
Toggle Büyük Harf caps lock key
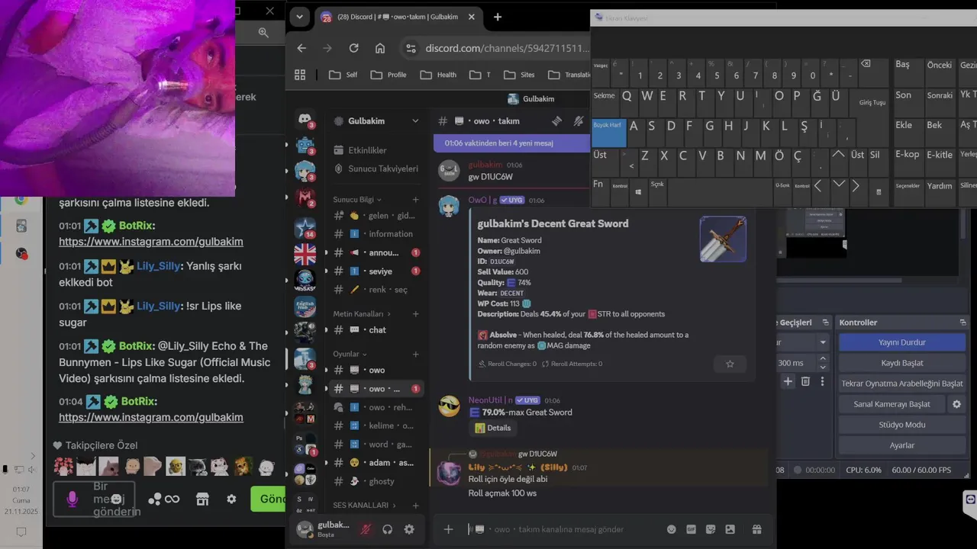click(x=608, y=133)
